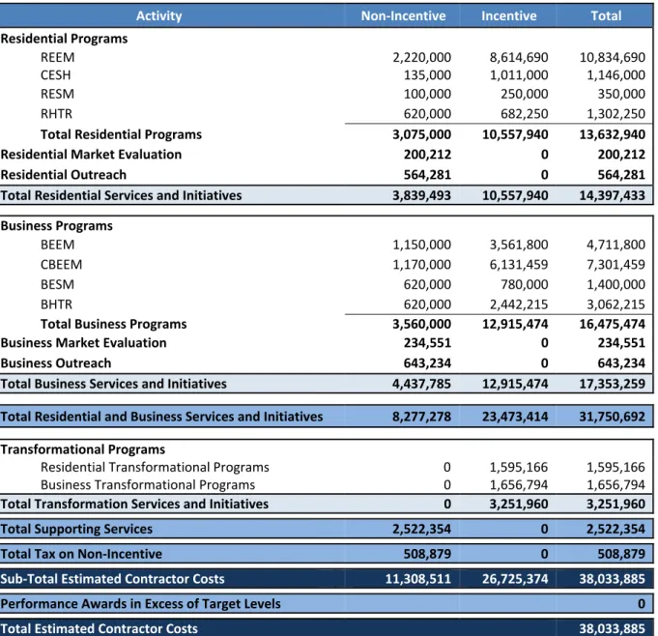
Task: Select the REEM row label
Action: pyautogui.click(x=58, y=57)
